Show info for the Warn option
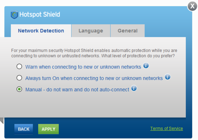Screen dimensions: 198x140 (146, 66)
